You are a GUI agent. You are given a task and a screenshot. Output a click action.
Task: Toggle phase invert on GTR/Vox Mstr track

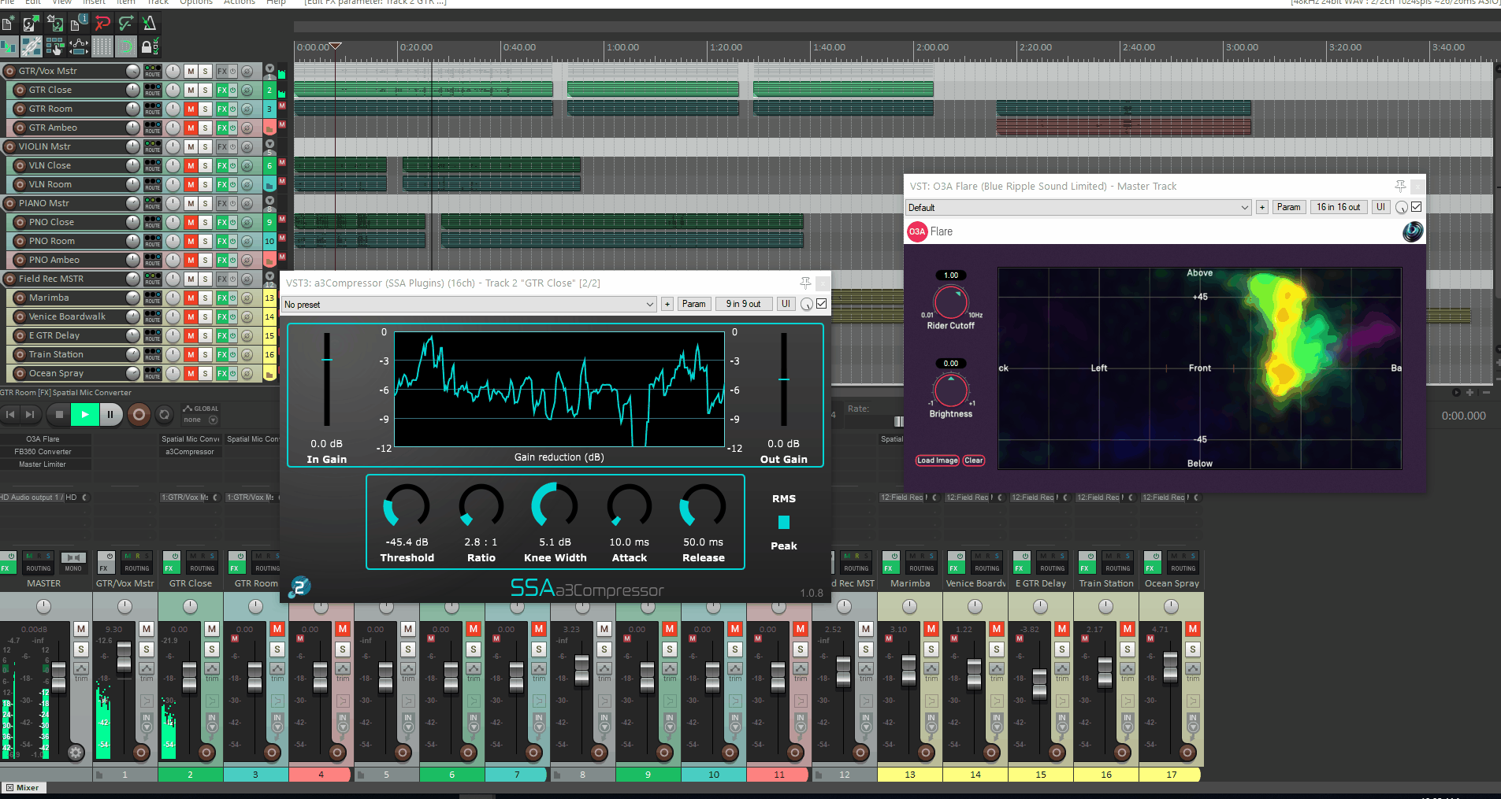tap(247, 71)
